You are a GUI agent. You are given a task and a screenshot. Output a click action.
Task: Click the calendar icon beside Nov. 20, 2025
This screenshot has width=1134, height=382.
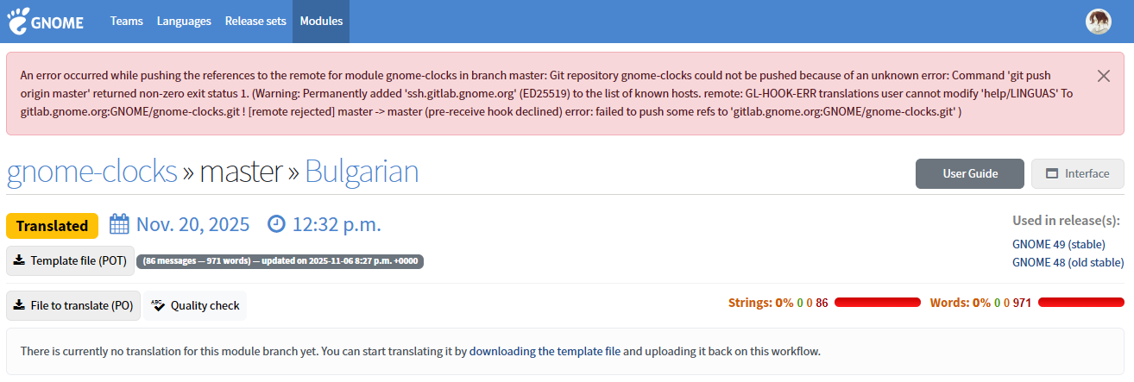[119, 225]
